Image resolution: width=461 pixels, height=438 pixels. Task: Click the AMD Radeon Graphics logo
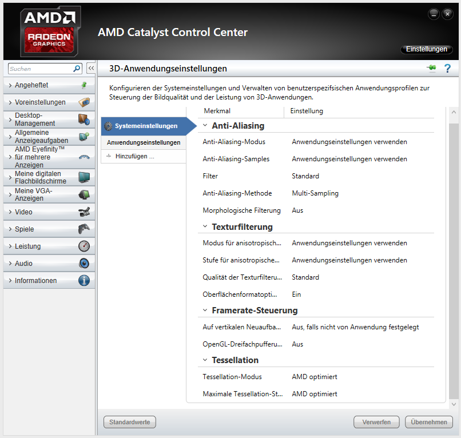coord(49,31)
